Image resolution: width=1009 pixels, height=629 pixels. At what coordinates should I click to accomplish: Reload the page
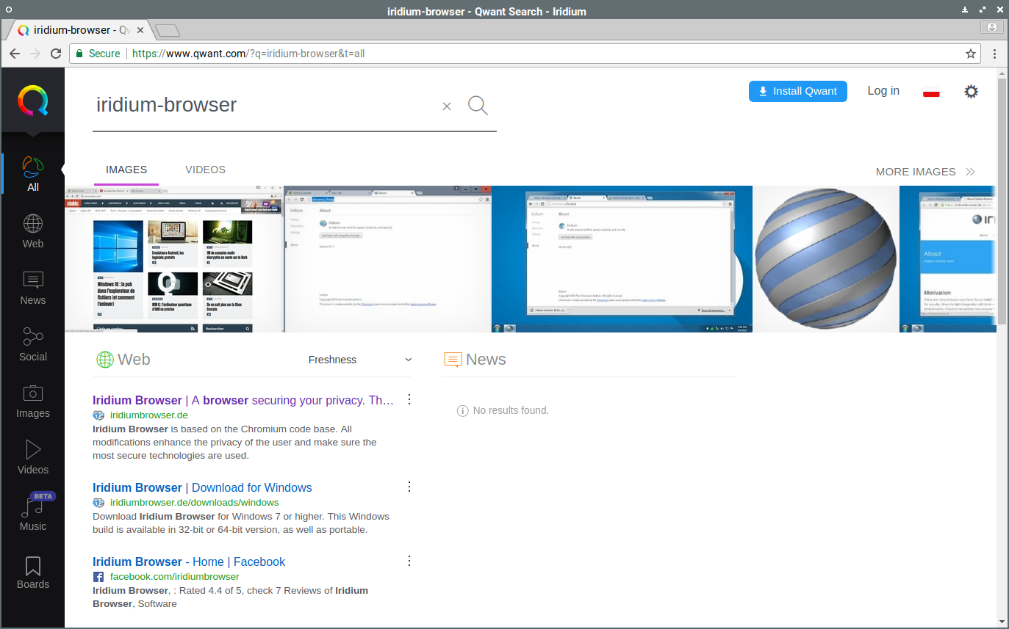pos(56,54)
